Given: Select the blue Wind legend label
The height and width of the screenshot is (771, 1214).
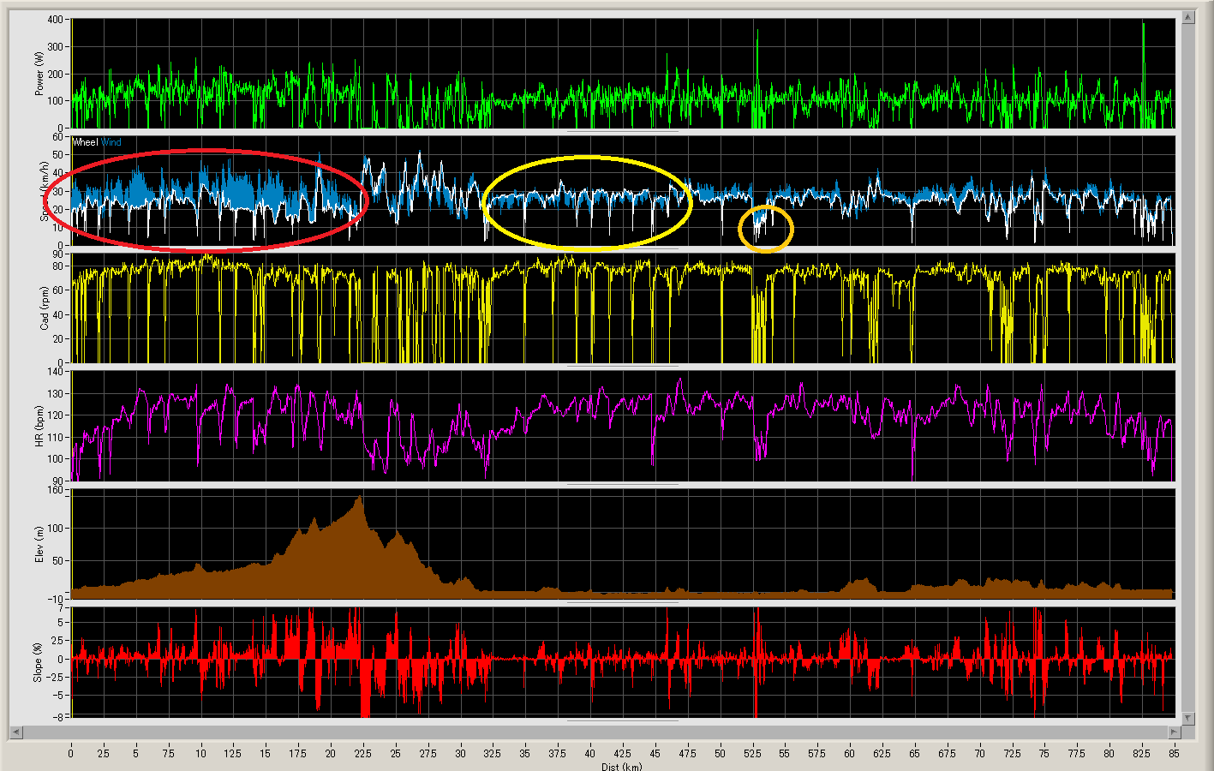Looking at the screenshot, I should pyautogui.click(x=111, y=142).
